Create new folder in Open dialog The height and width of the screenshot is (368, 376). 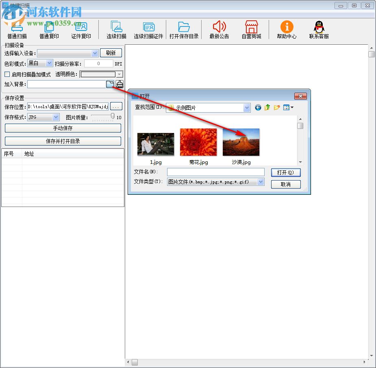point(276,107)
